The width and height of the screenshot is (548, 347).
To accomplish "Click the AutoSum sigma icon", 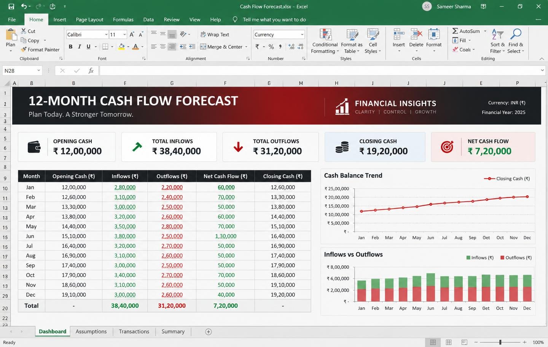I will [455, 31].
